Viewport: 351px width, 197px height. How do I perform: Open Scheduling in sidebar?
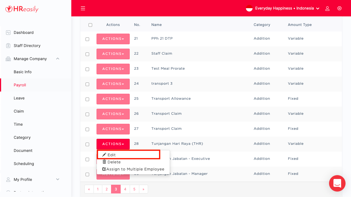[x=24, y=164]
